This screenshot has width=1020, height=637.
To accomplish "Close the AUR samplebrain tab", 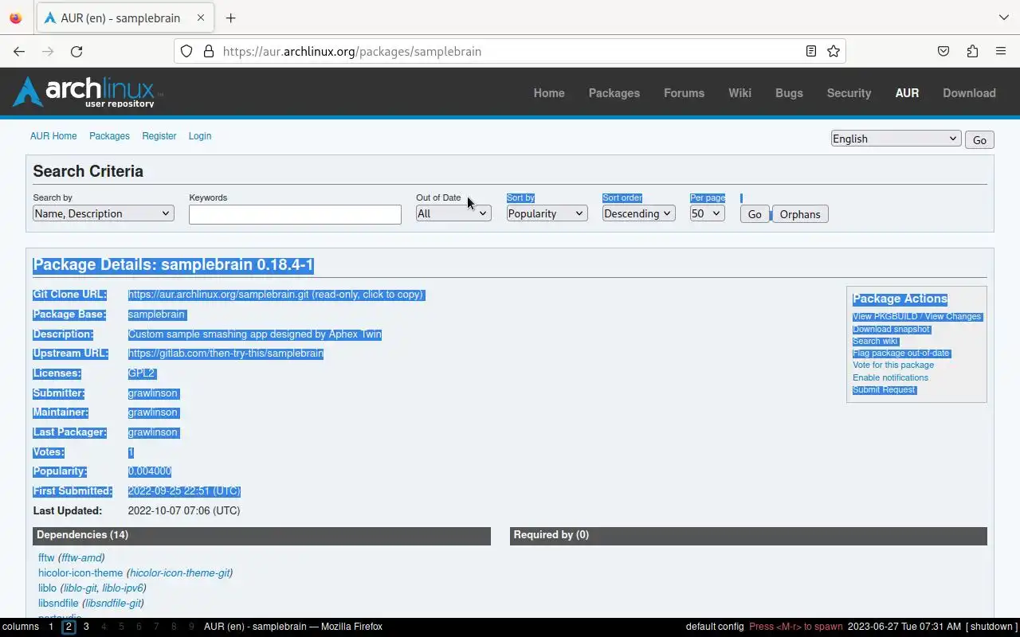I will coord(201,18).
